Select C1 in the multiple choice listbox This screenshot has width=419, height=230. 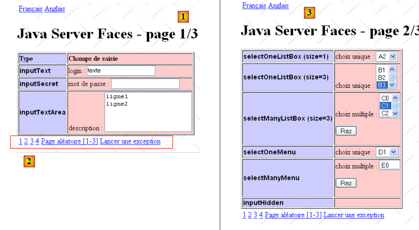click(x=384, y=106)
